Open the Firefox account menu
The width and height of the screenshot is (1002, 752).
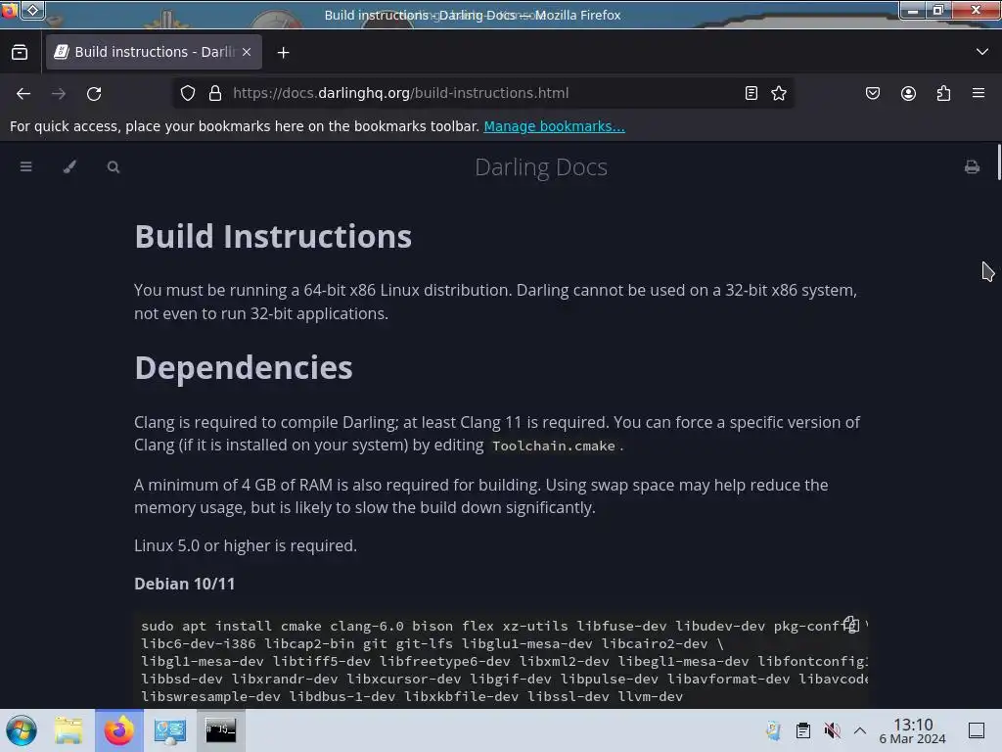click(x=908, y=93)
